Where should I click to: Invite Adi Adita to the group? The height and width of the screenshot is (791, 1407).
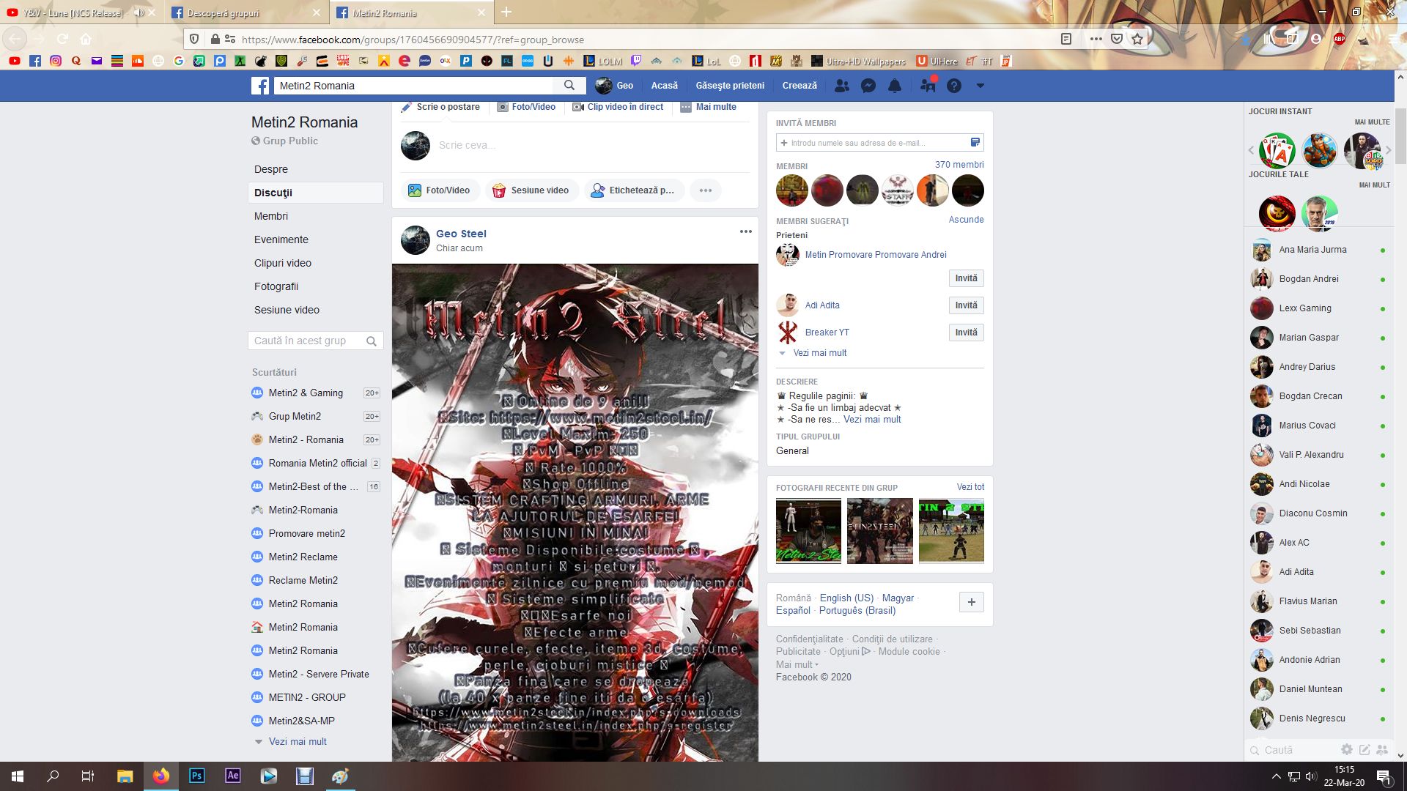click(966, 305)
